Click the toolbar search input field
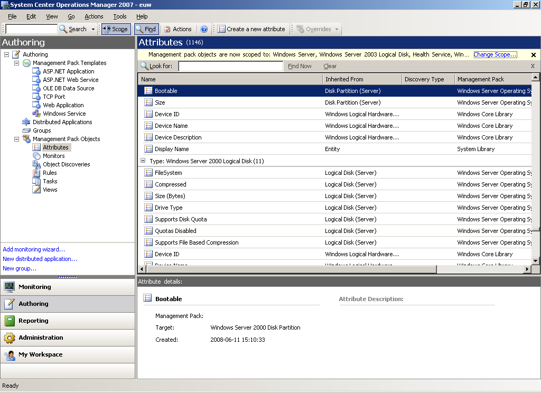 31,29
